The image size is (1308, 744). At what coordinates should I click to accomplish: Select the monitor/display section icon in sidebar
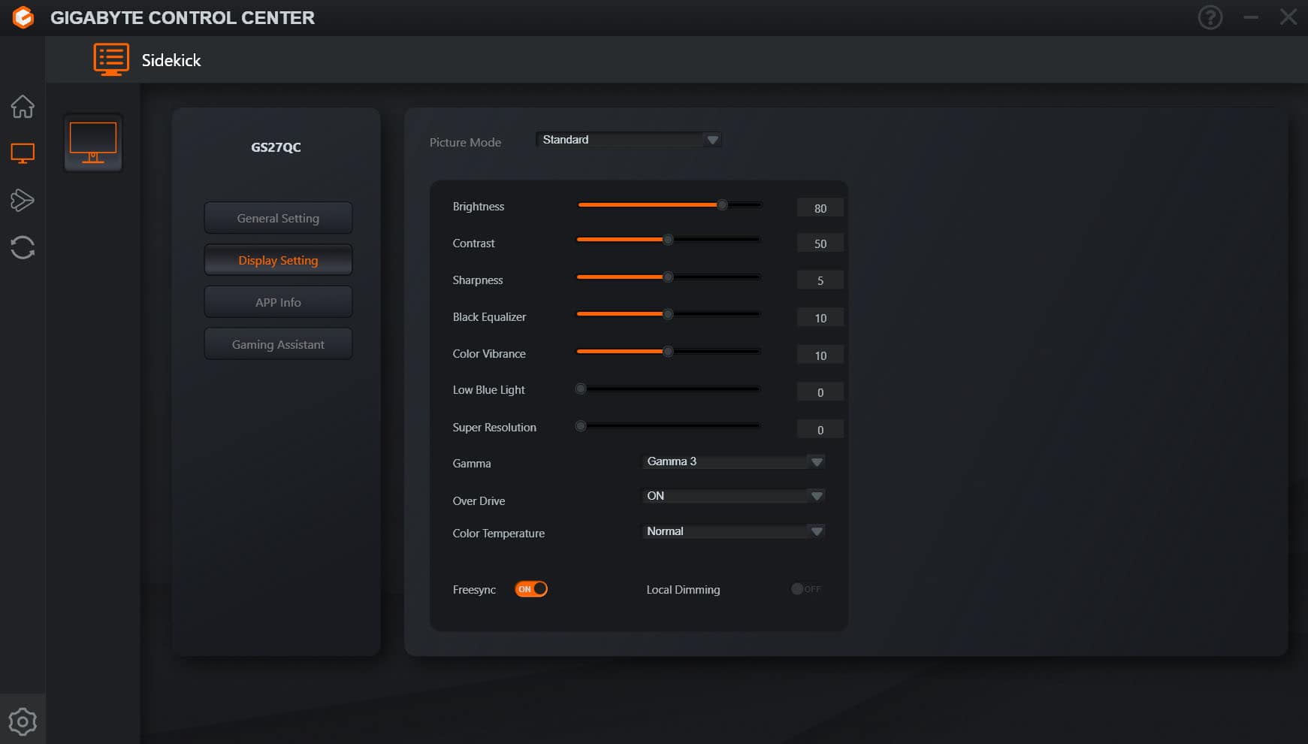tap(23, 153)
